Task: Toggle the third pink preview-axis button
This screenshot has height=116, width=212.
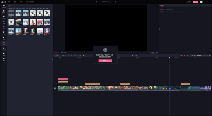Action: pos(187,56)
